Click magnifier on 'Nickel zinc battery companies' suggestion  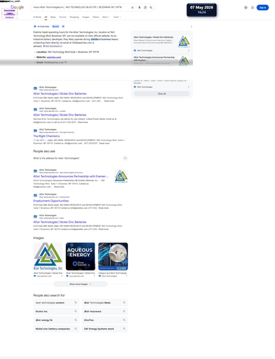pos(75,329)
